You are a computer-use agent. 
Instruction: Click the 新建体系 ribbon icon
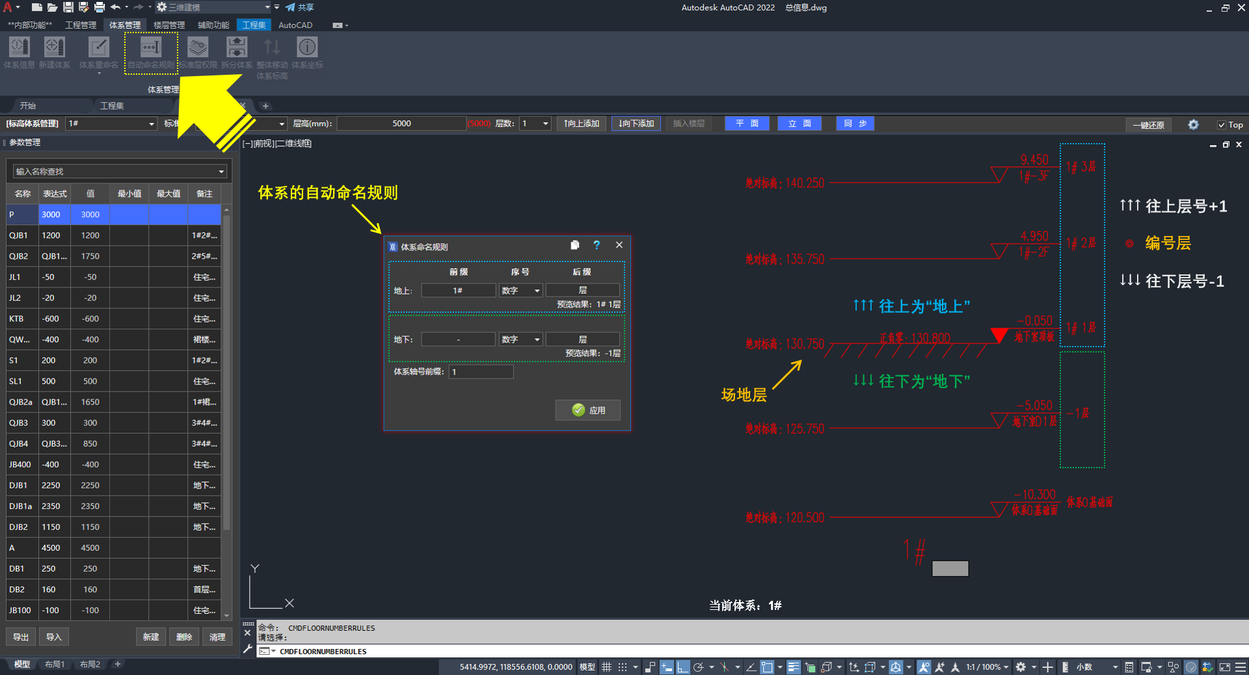tap(54, 48)
